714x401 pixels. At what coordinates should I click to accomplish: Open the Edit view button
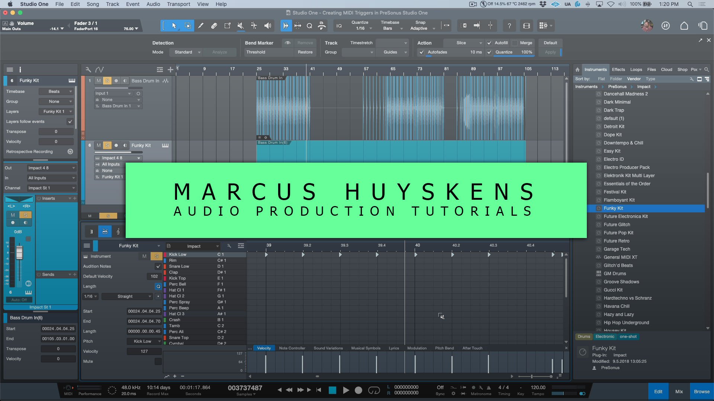(658, 392)
